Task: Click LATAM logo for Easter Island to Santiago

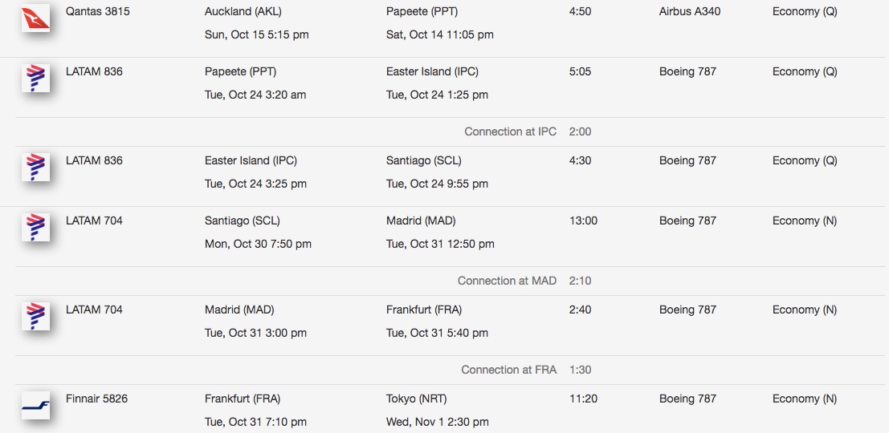Action: pyautogui.click(x=35, y=167)
